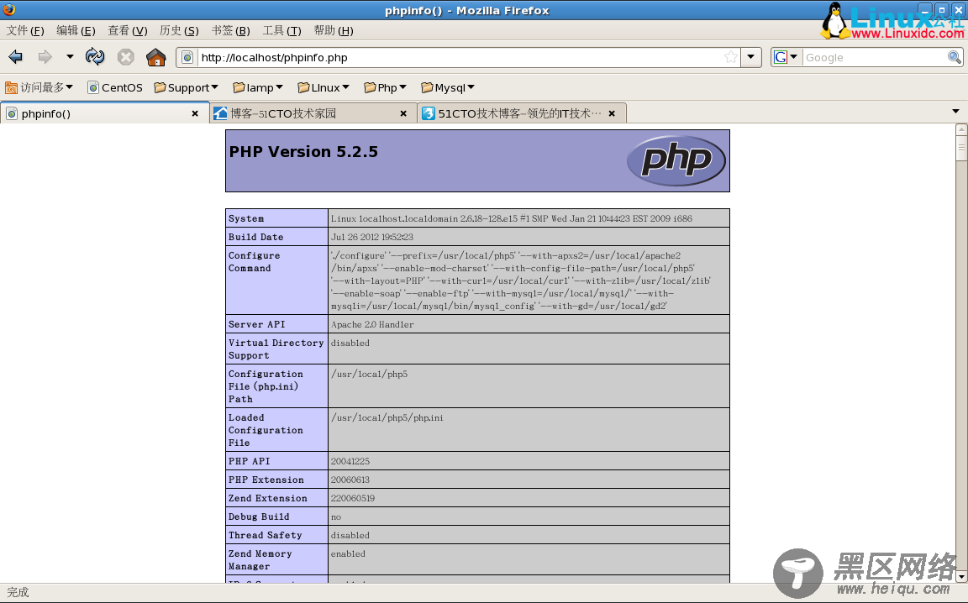Click the vertical scrollbar up arrow
Image resolution: width=968 pixels, height=603 pixels.
pyautogui.click(x=961, y=129)
